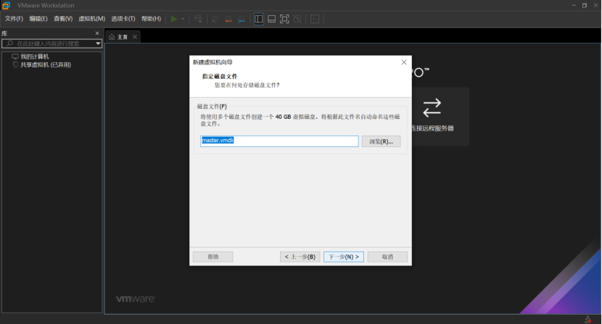Click the VMware Workstation logo icon

tap(6, 5)
